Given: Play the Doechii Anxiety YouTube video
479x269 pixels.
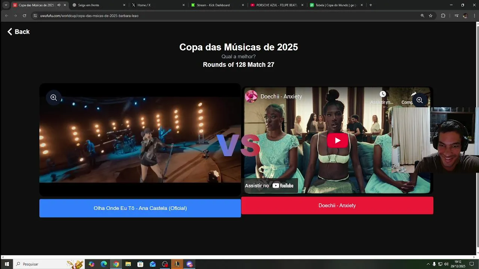Looking at the screenshot, I should (338, 140).
